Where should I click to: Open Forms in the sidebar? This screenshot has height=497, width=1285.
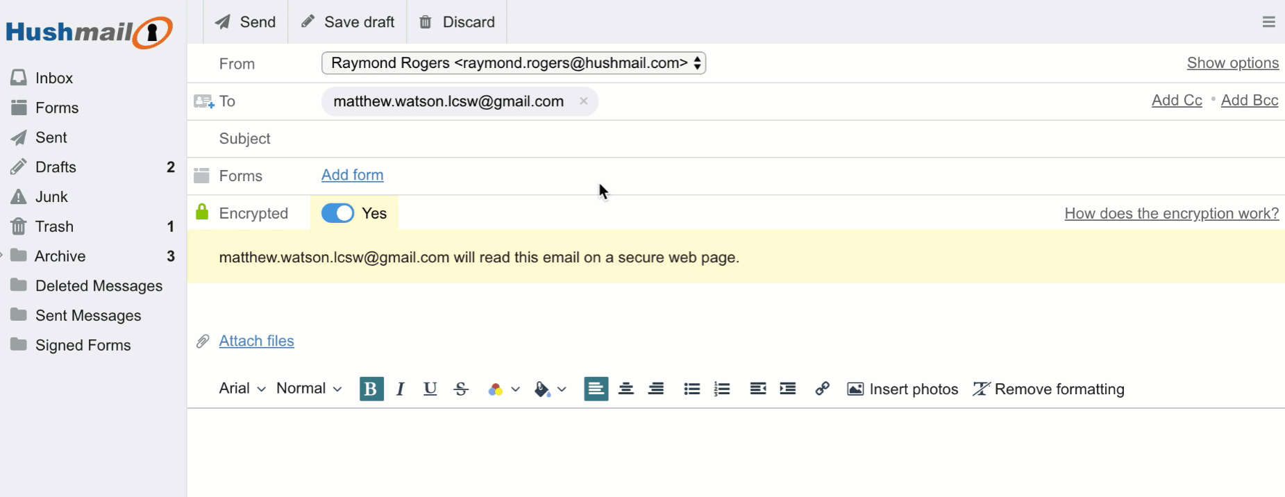coord(57,108)
